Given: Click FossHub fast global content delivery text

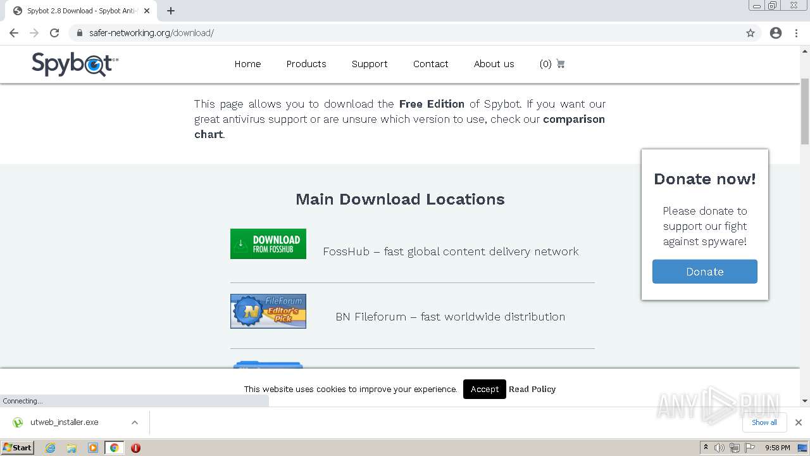Looking at the screenshot, I should (451, 251).
